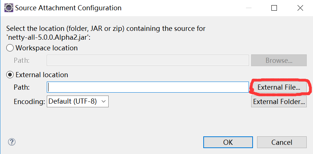Click the netty-all-5.0.0.Alpha2.jar description text
Image resolution: width=313 pixels, height=154 pixels.
[x=48, y=37]
